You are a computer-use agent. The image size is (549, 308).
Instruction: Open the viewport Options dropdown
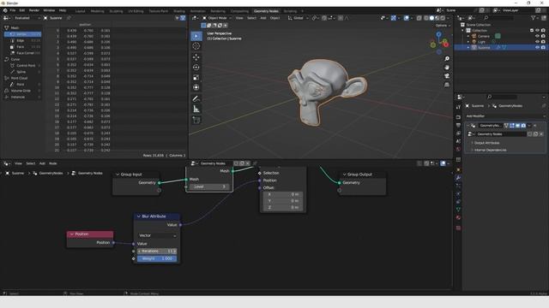(x=443, y=26)
